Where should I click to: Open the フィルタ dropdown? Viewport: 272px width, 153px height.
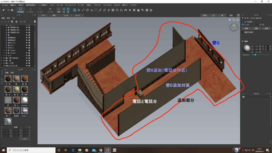point(67,15)
